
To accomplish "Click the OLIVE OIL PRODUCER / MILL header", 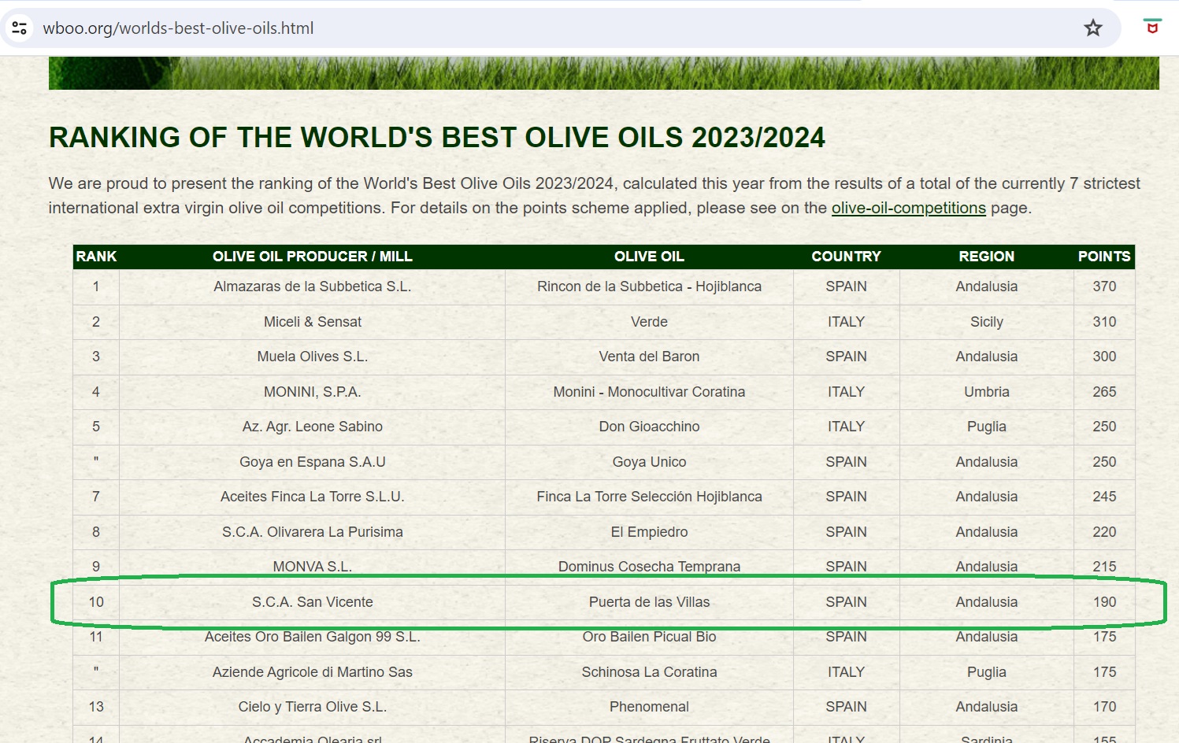I will coord(313,257).
